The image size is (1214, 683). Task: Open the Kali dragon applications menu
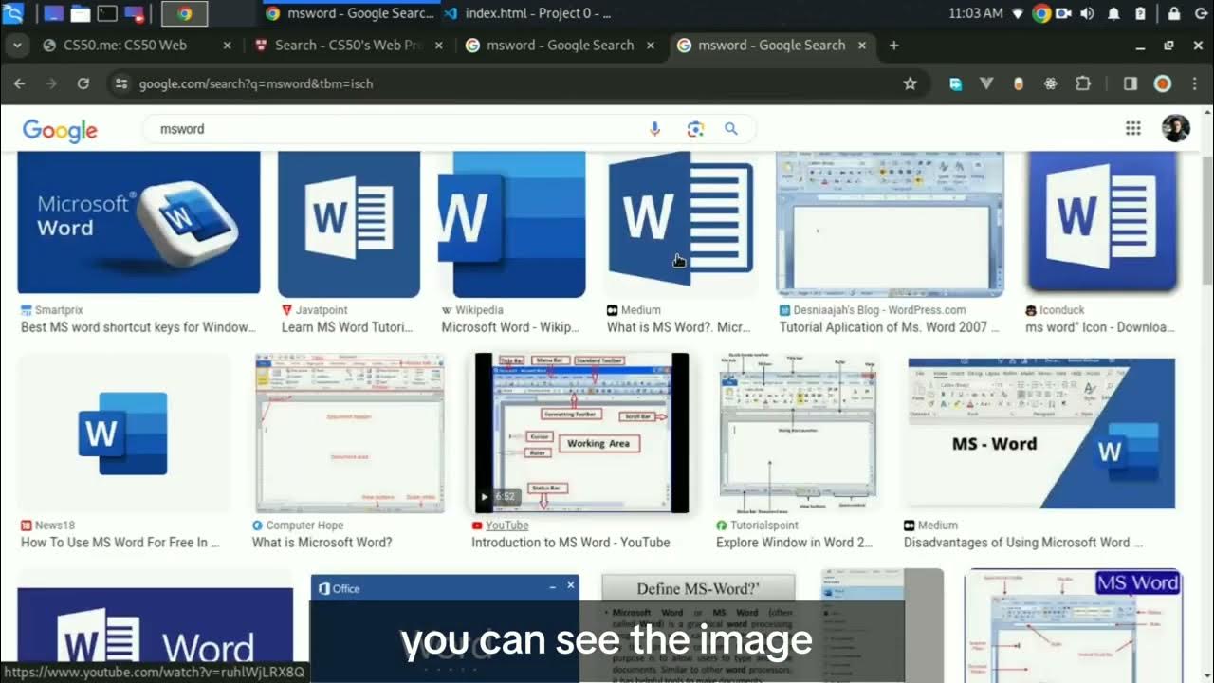pos(13,13)
